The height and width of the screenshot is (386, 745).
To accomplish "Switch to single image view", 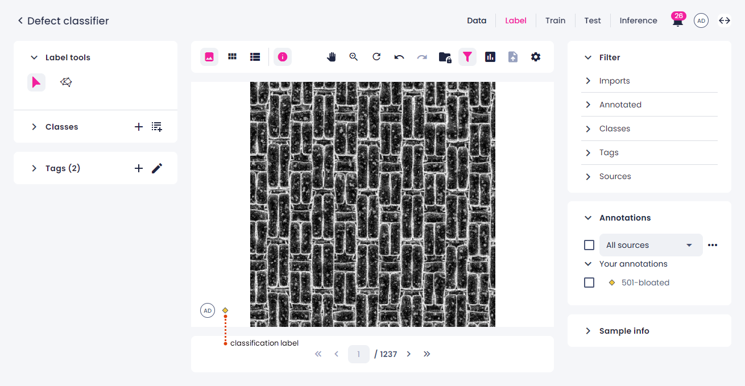I will click(x=209, y=57).
